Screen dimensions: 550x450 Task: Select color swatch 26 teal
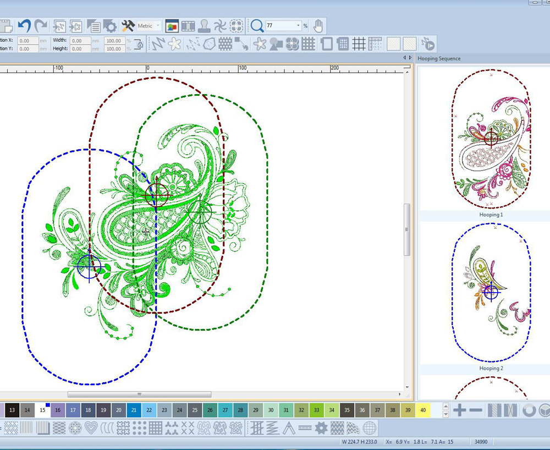(x=210, y=410)
